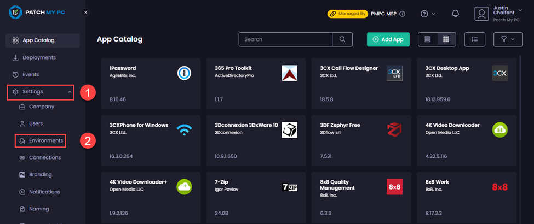Open the help menu dropdown
Viewport: 534px width, 224px height.
coord(428,14)
